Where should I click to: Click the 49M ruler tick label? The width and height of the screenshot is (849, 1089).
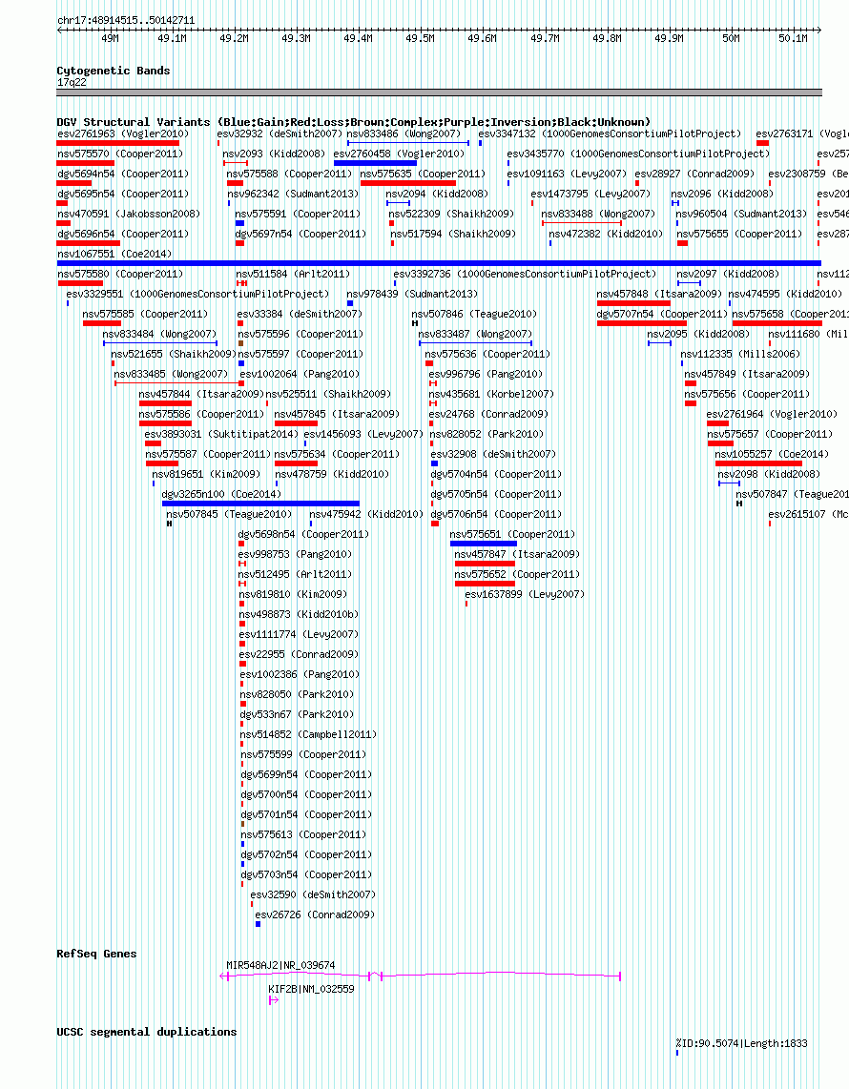click(110, 38)
